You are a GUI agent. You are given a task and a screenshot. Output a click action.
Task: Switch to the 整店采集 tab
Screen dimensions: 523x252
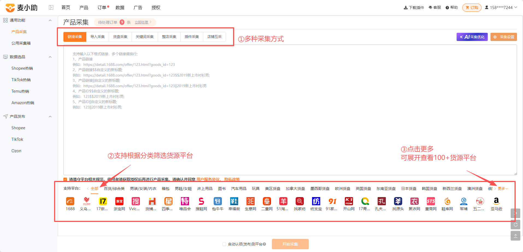pos(169,37)
